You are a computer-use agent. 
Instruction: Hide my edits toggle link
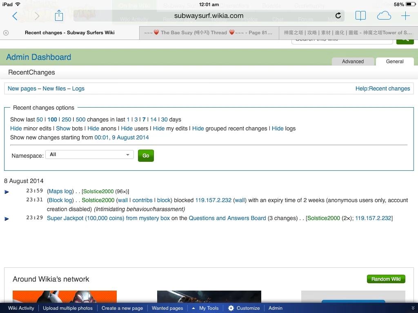[x=159, y=128]
